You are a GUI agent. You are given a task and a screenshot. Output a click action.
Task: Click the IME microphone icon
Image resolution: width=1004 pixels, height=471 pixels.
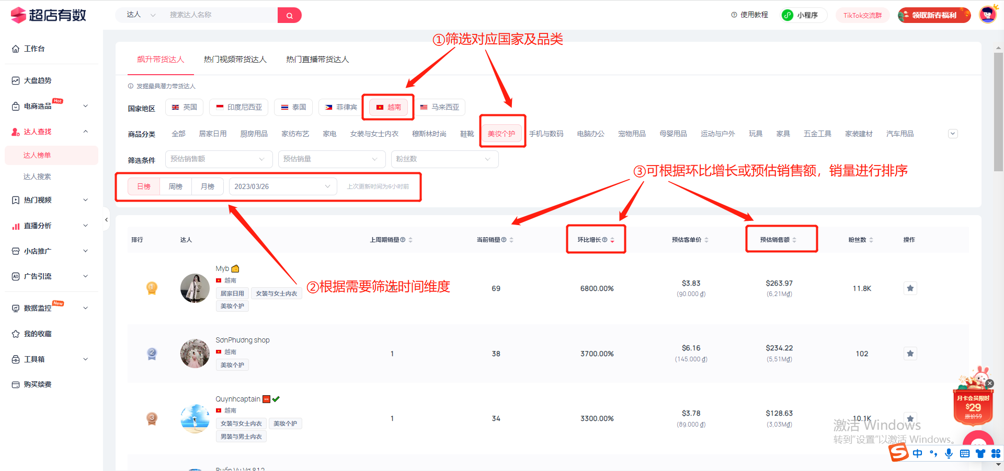pos(949,453)
